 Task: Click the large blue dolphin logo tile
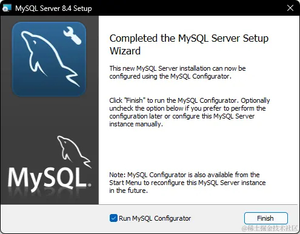[x=49, y=59]
